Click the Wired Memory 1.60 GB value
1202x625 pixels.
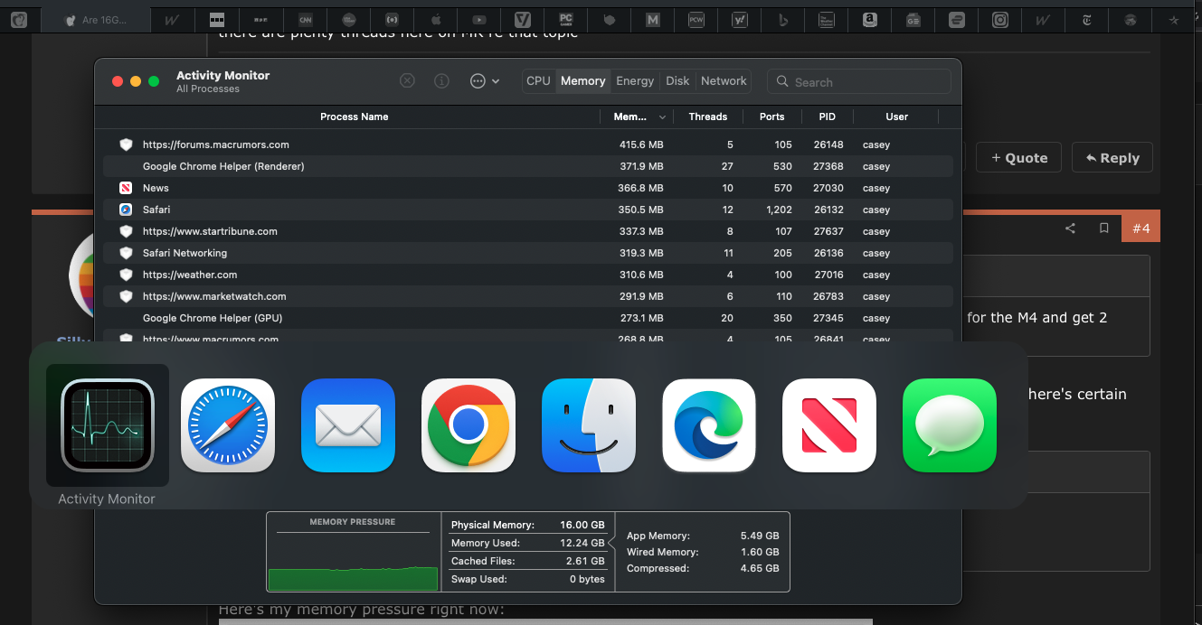click(x=760, y=552)
